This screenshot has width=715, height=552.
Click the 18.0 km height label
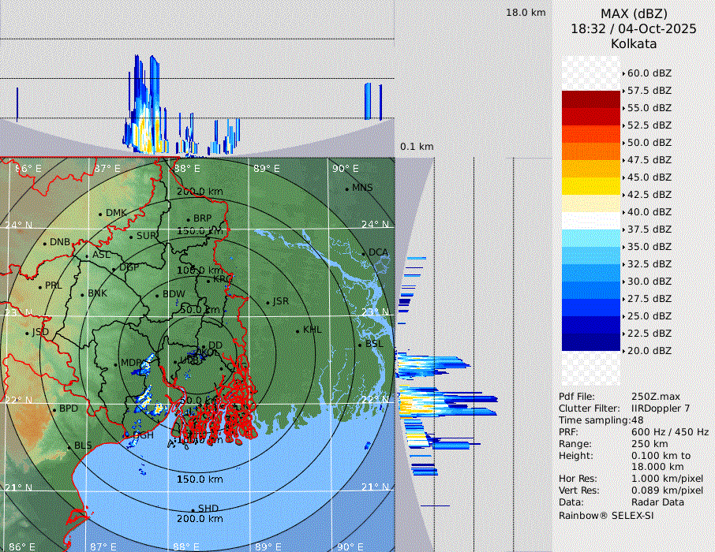click(526, 13)
